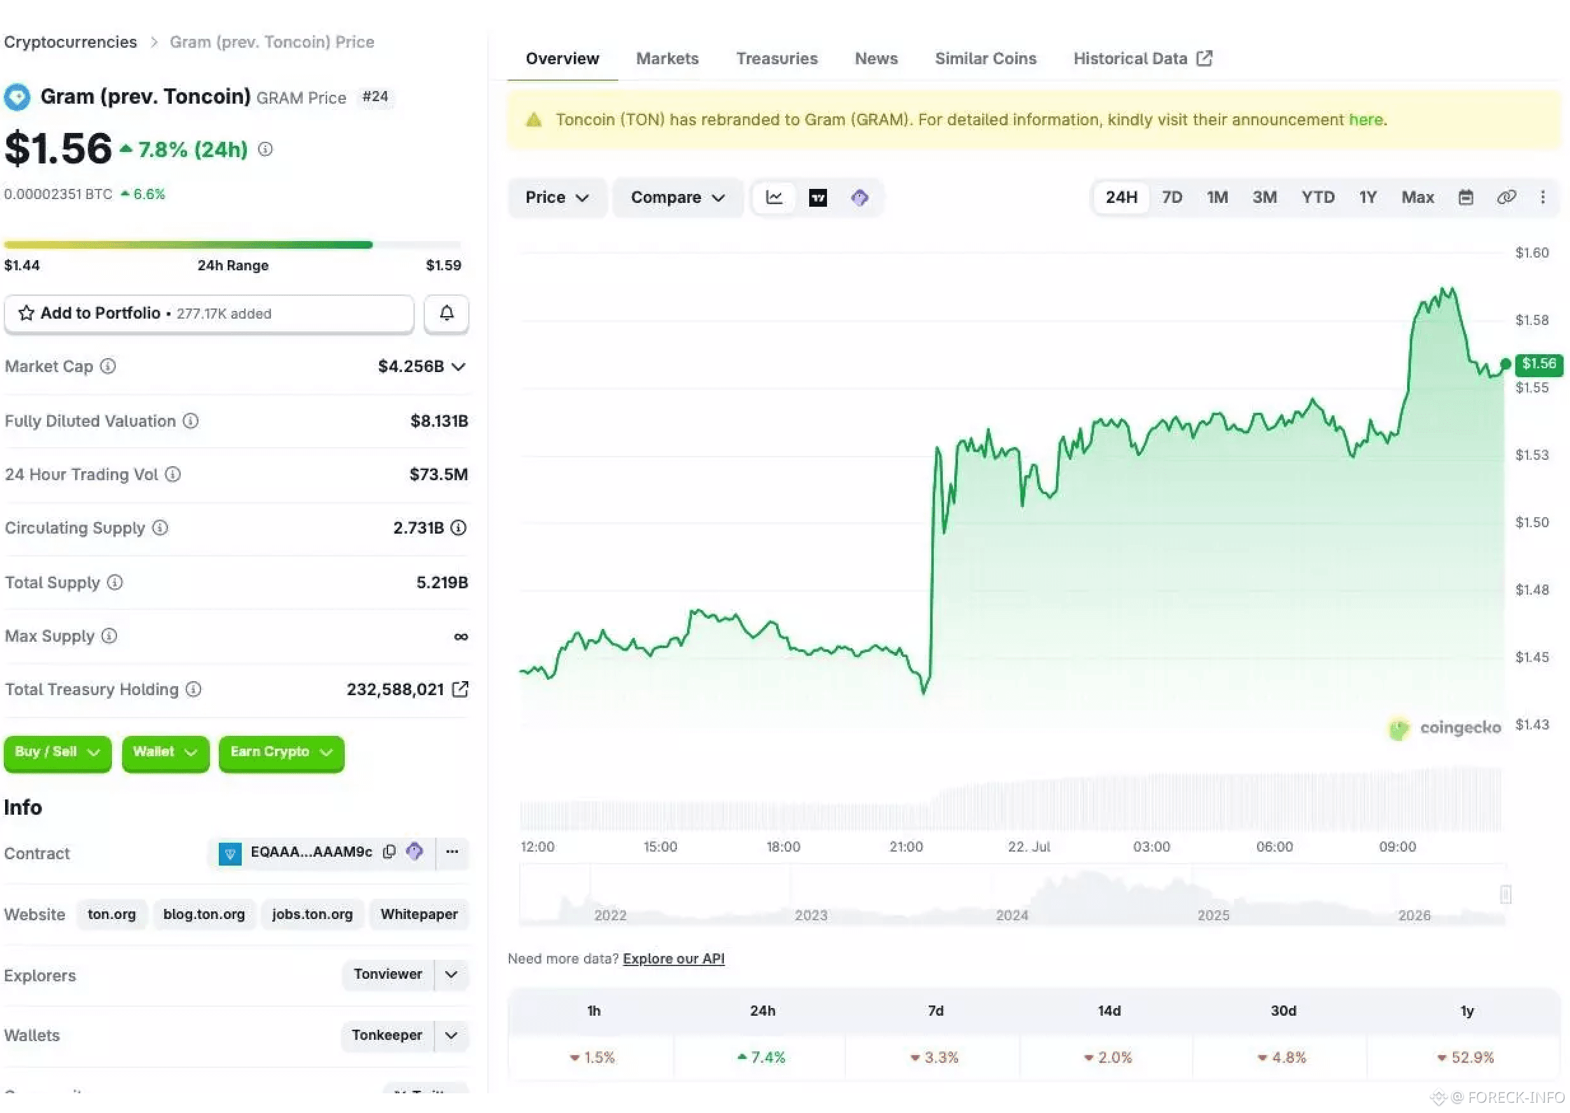Open the Compare dropdown
Image resolution: width=1570 pixels, height=1113 pixels.
coord(677,198)
